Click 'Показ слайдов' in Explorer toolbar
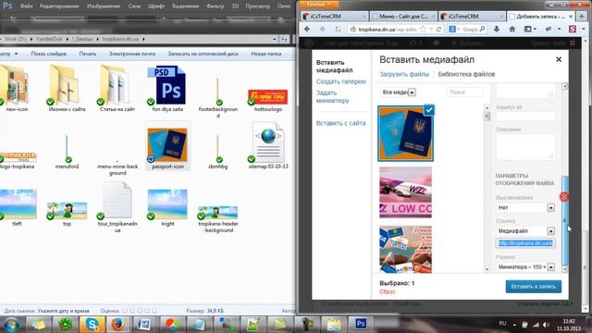The width and height of the screenshot is (592, 333). 48,54
